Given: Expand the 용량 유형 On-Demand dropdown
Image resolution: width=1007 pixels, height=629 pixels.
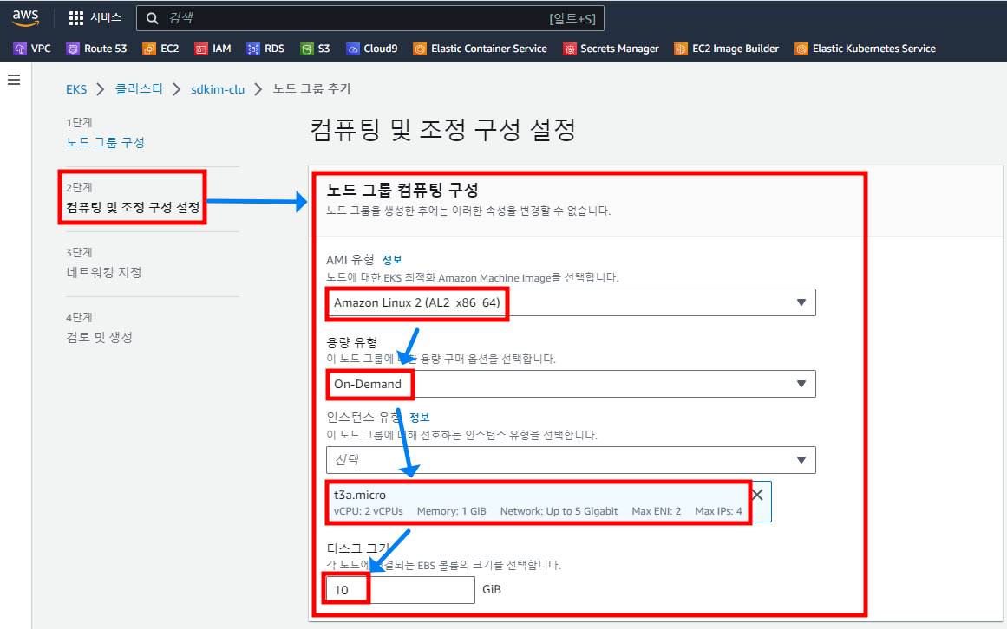Looking at the screenshot, I should 571,384.
